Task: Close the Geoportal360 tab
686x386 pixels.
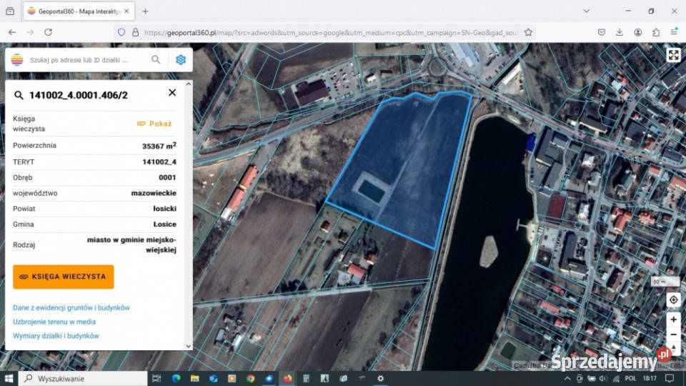Action: (x=126, y=11)
